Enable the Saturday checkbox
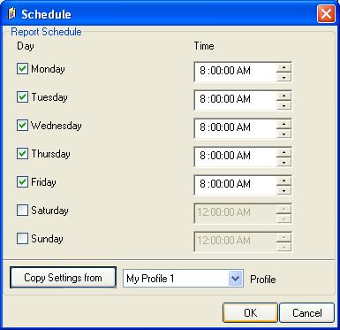The height and width of the screenshot is (330, 340). click(x=22, y=211)
